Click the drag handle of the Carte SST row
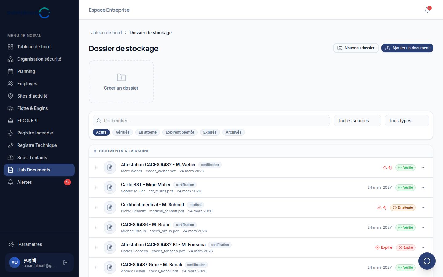This screenshot has height=277, width=443. [x=96, y=187]
